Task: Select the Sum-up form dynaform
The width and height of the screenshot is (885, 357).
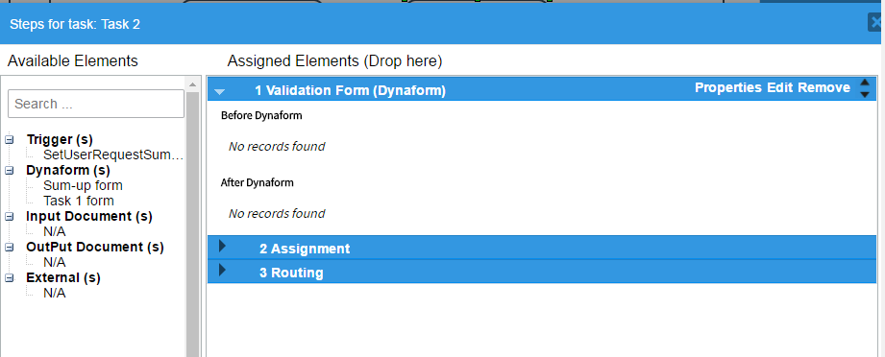Action: click(83, 185)
